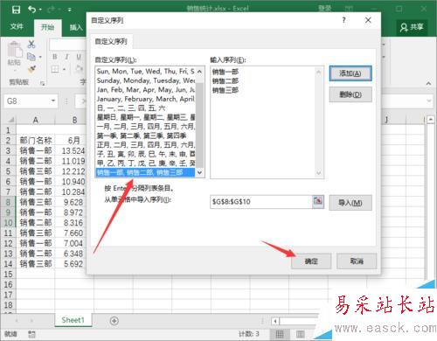Click the custom list scroll up arrow
The width and height of the screenshot is (437, 341).
pyautogui.click(x=199, y=71)
